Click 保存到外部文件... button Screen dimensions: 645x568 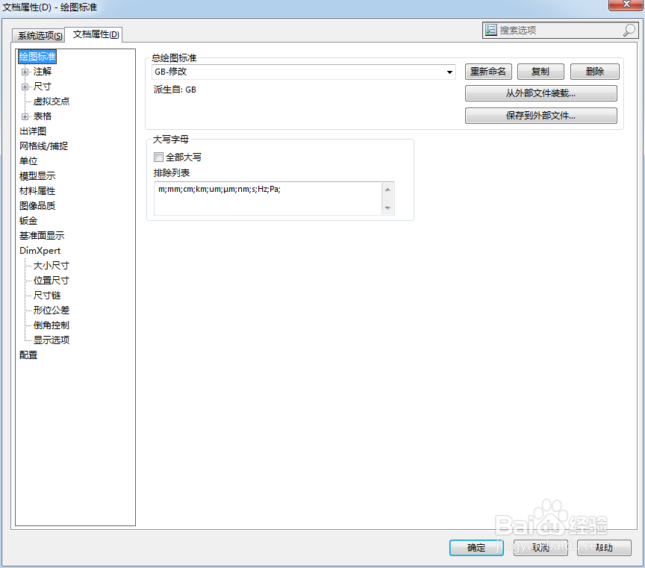coord(541,116)
